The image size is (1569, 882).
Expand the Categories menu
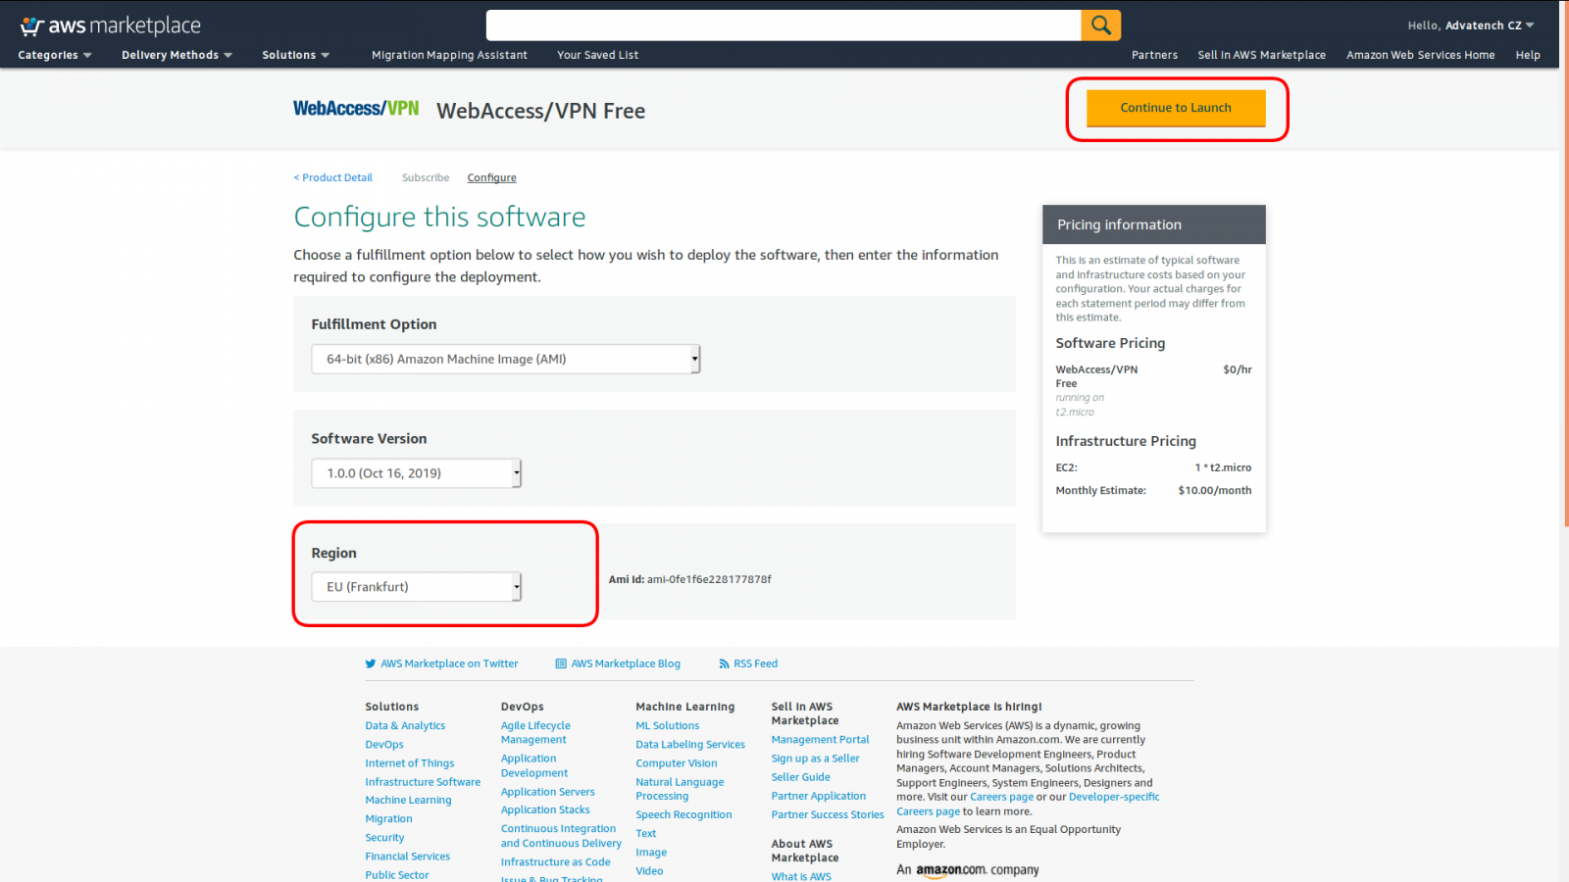pos(54,55)
